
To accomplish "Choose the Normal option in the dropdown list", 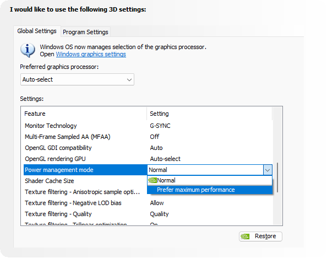I will click(210, 180).
